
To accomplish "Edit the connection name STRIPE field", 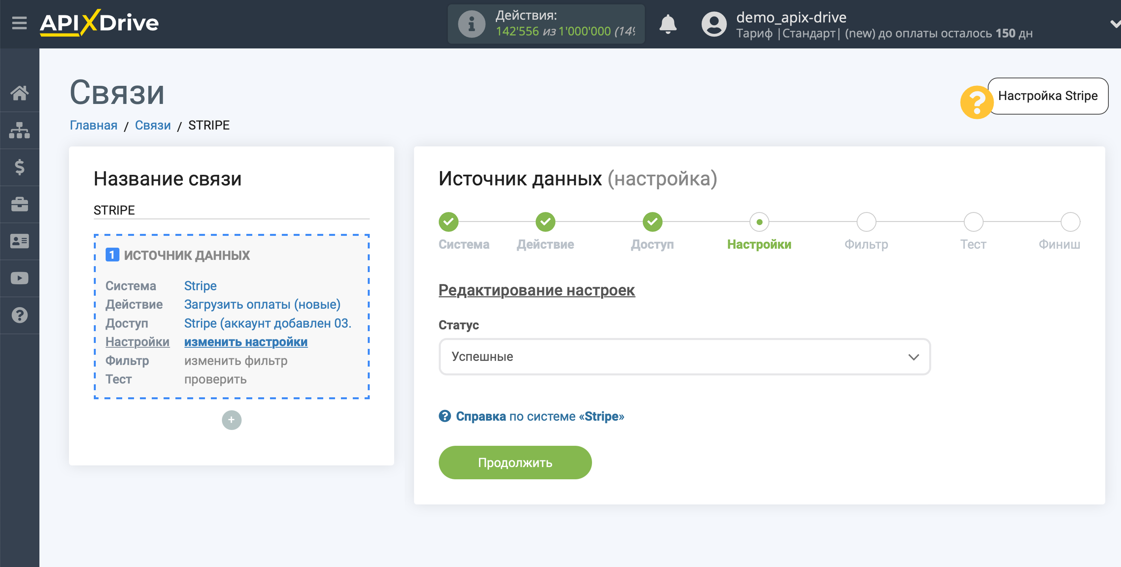I will click(231, 210).
